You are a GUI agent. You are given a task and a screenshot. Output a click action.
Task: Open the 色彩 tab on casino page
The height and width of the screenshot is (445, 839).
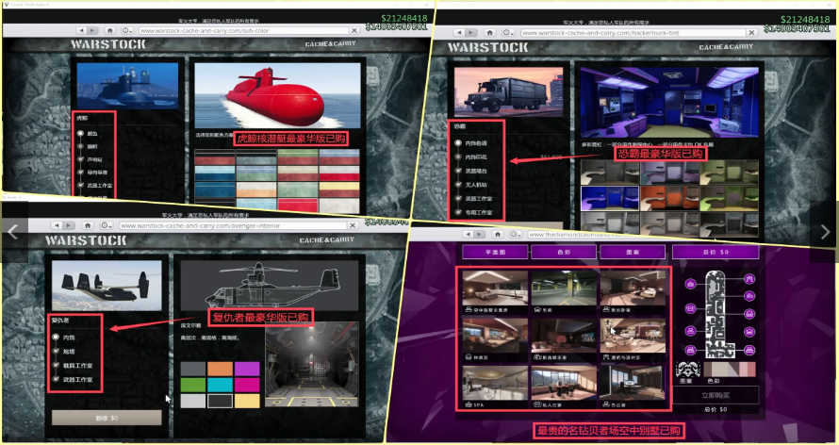tap(564, 252)
